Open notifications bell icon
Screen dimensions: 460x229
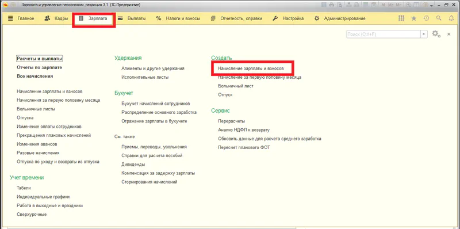pyautogui.click(x=451, y=18)
